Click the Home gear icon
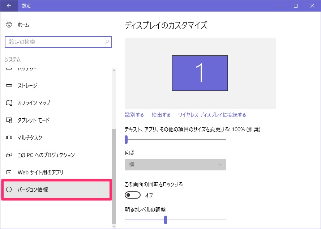 coord(9,25)
